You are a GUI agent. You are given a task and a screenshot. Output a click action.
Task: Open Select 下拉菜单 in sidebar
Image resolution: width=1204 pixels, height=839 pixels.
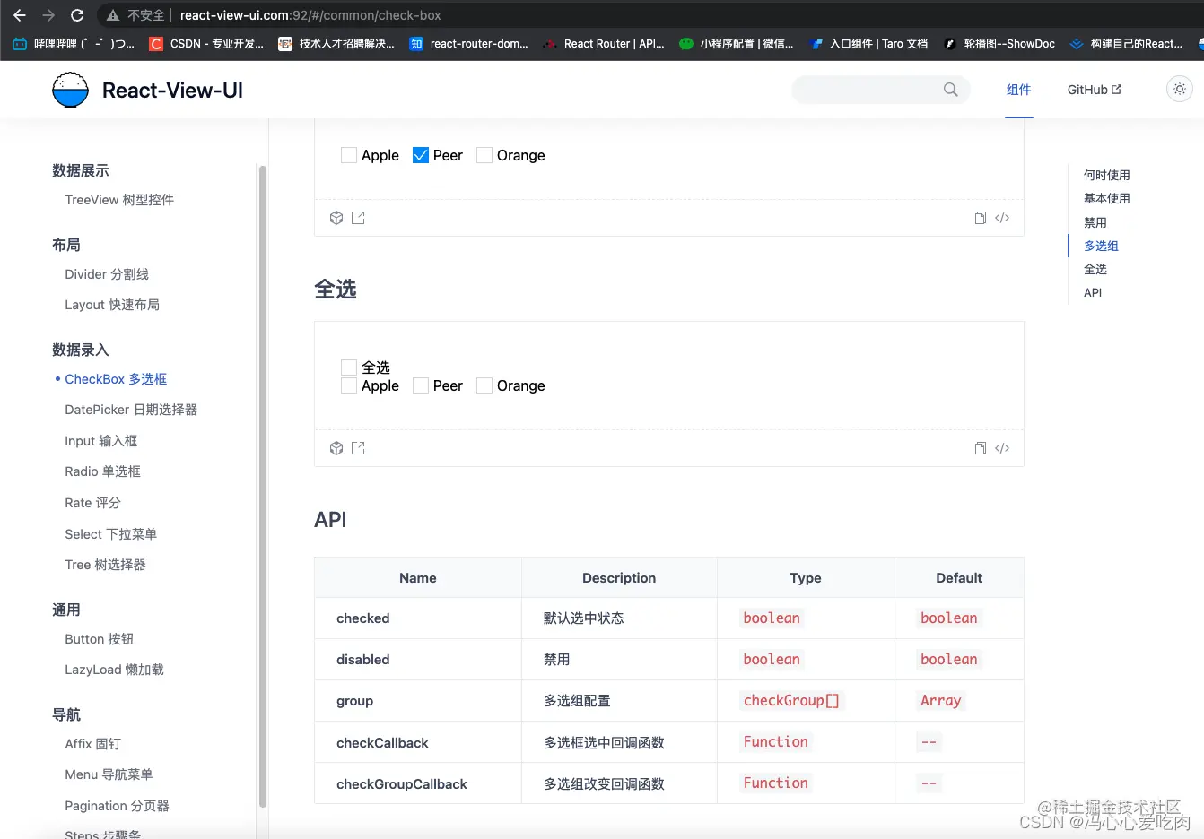click(x=110, y=534)
